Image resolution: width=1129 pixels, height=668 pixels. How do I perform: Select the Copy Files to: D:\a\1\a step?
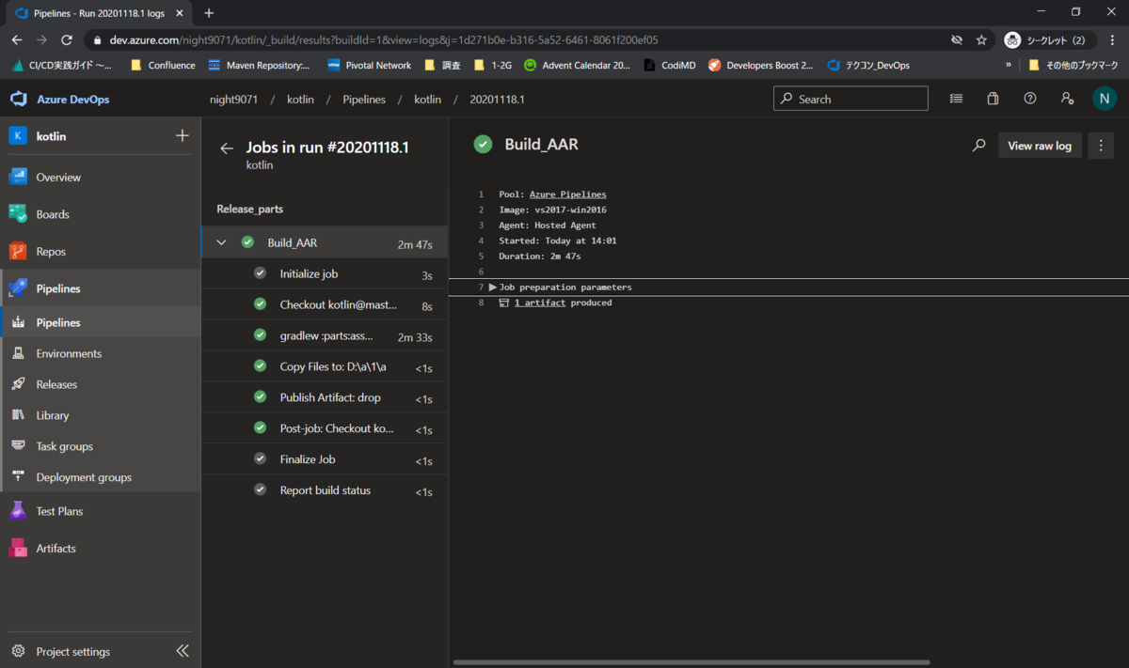pos(325,366)
